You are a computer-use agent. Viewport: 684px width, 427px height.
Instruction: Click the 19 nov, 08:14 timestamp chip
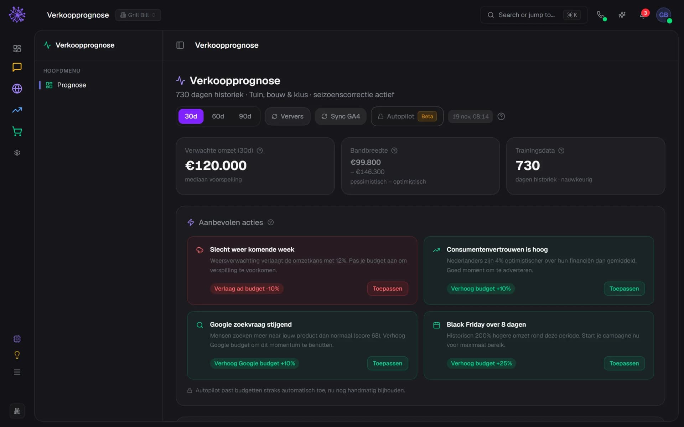(471, 116)
